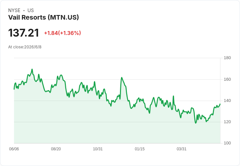Viewport: 240px width, 166px height.
Task: Click the chart's highest peak near 170
Action: 32,69
